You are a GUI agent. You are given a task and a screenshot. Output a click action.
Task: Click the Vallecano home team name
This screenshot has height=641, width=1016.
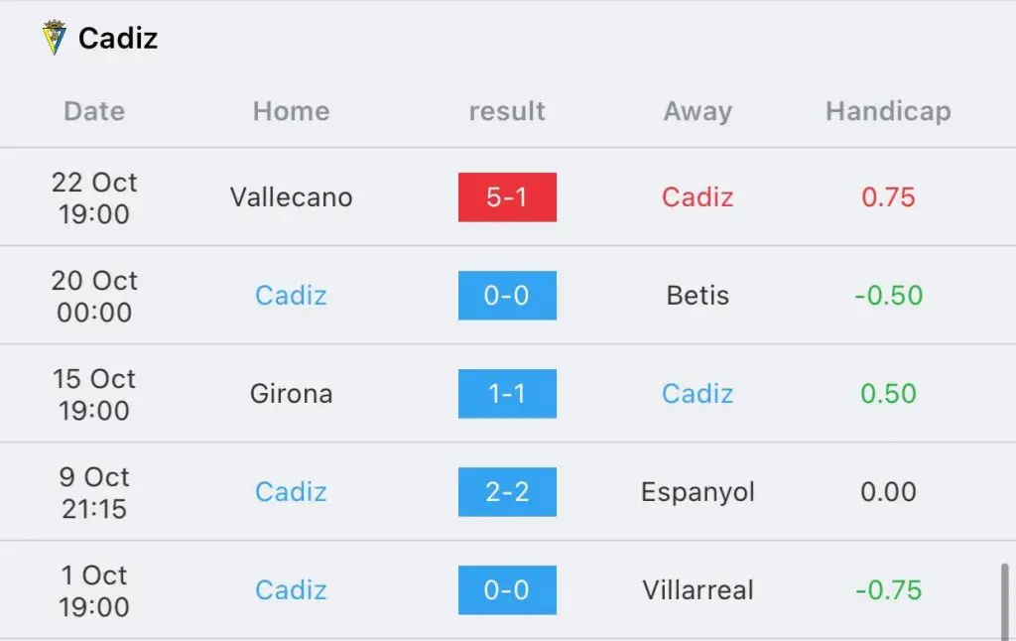[291, 197]
